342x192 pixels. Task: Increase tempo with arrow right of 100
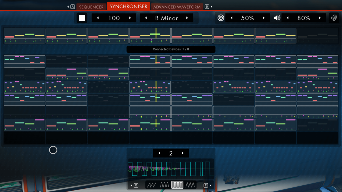(x=130, y=18)
